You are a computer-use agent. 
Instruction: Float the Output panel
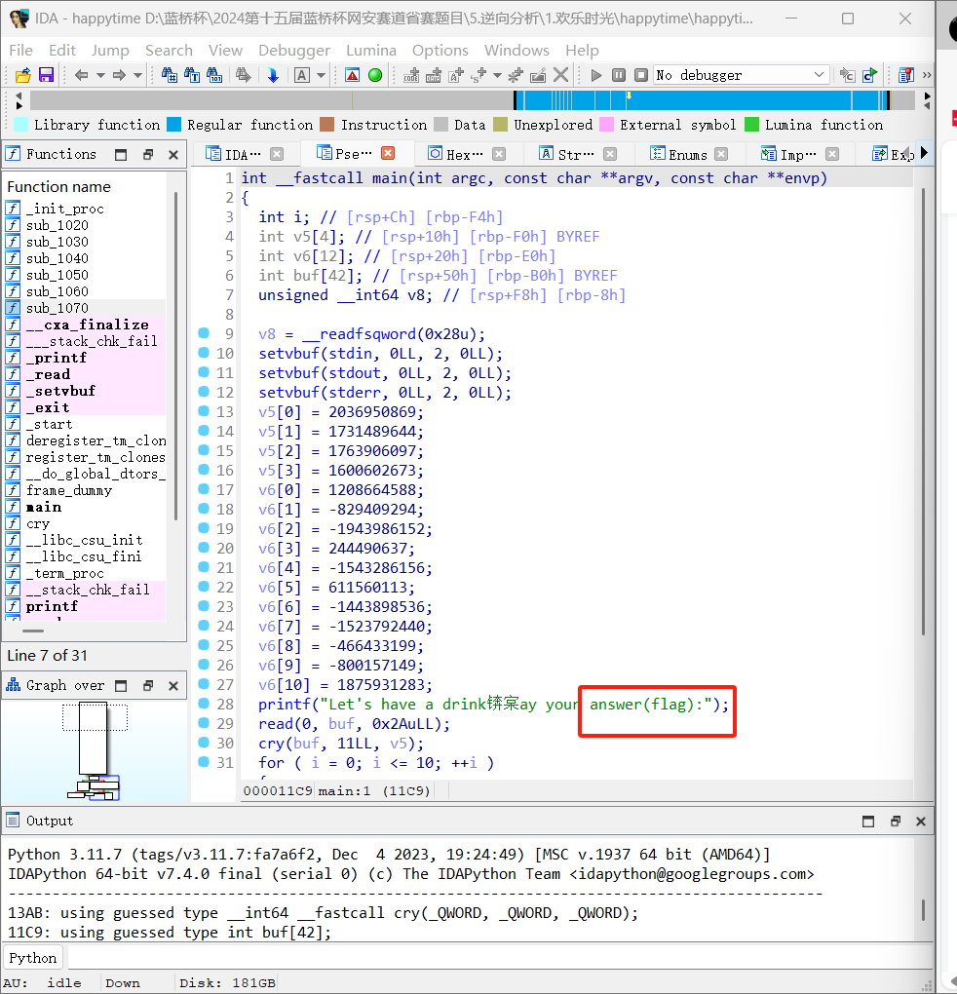(x=896, y=822)
